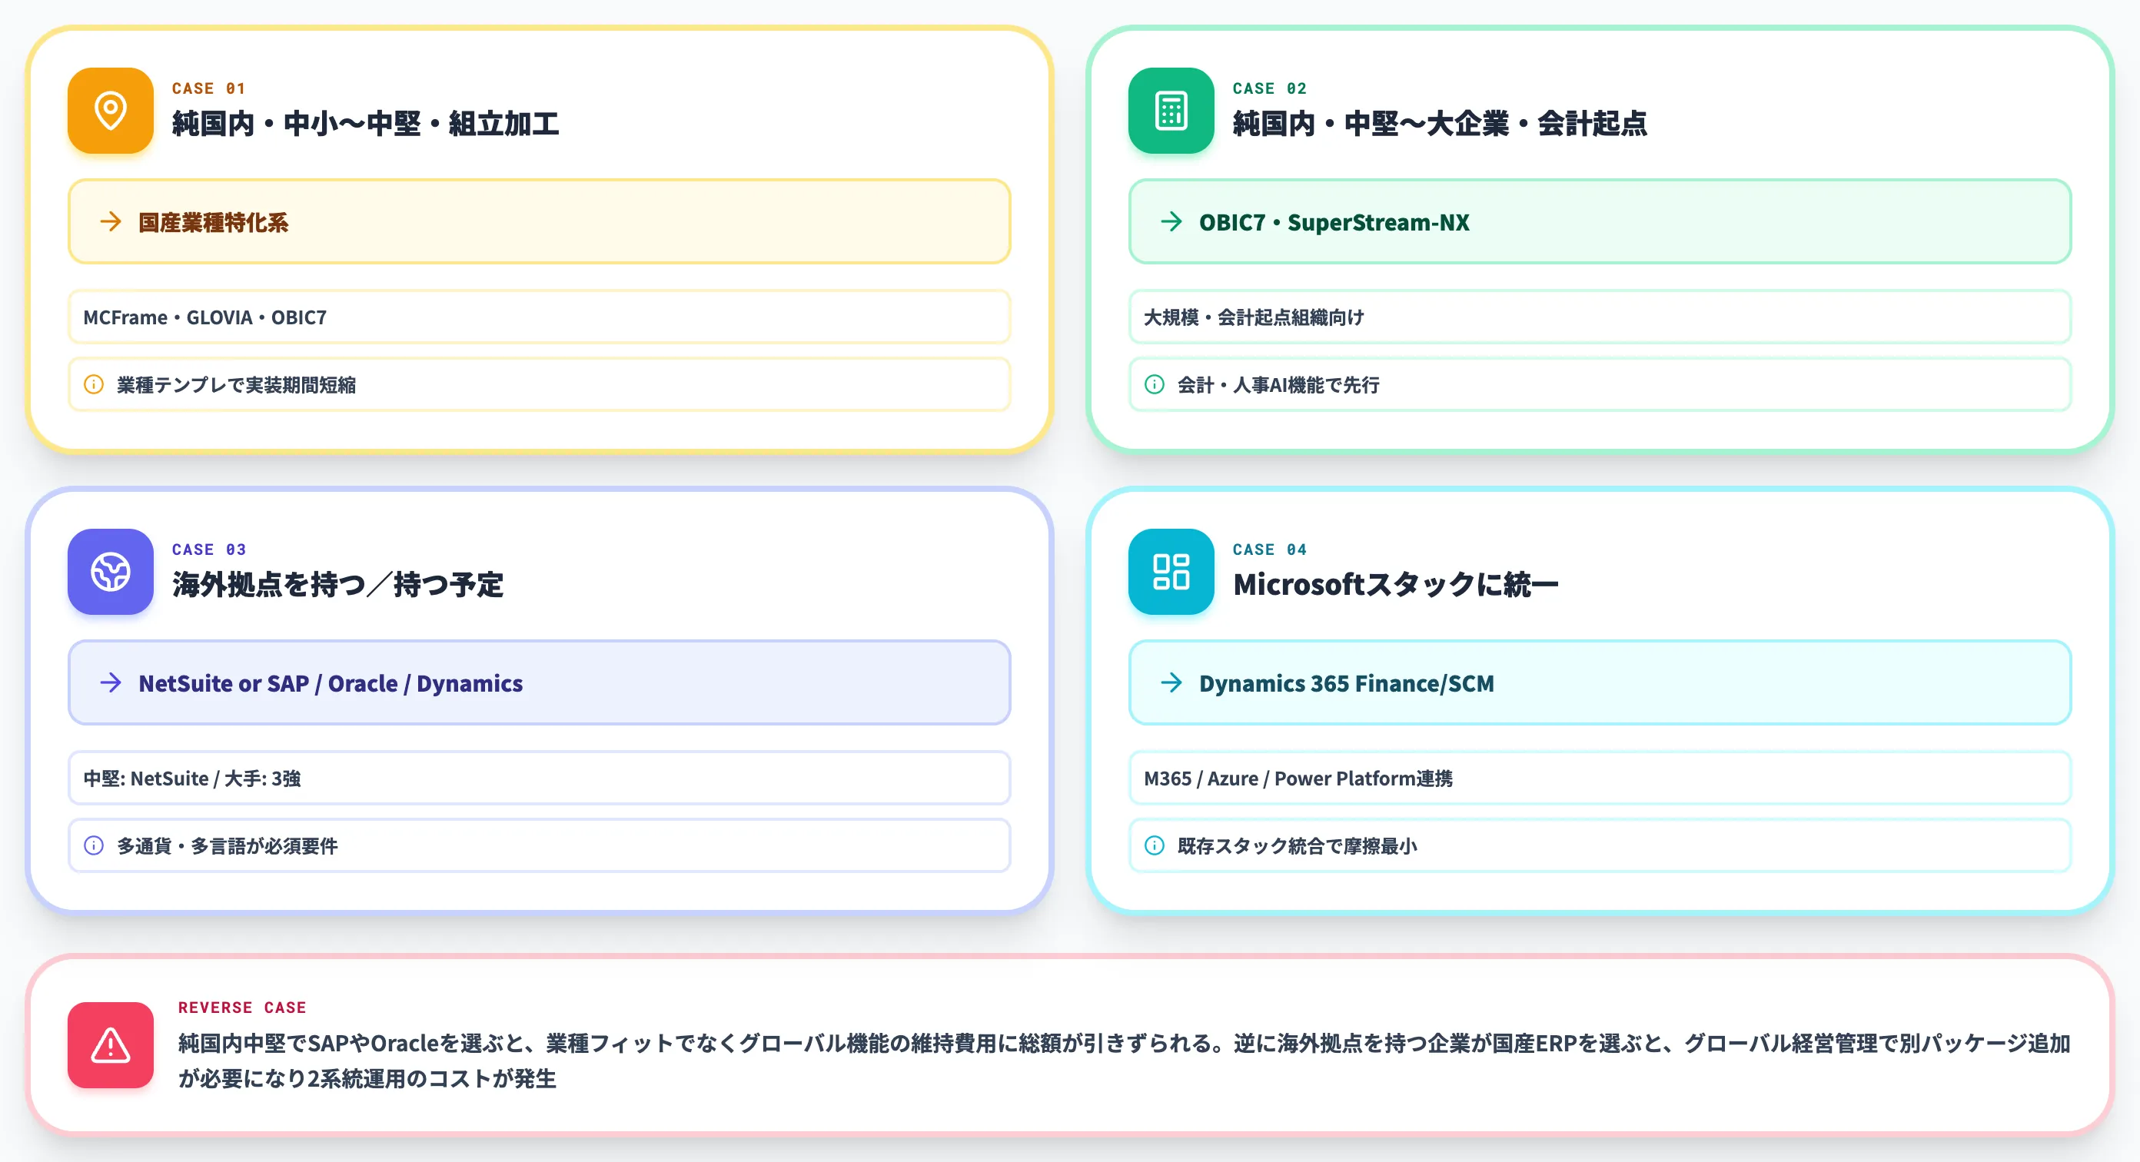The height and width of the screenshot is (1162, 2140).
Task: Click the info icon next to 会計・人事AI機能で先行
Action: tap(1155, 384)
